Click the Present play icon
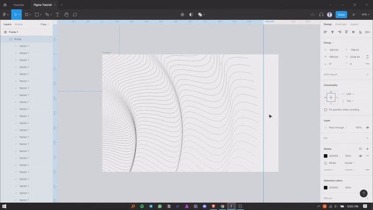373x210 pixels. click(x=354, y=15)
